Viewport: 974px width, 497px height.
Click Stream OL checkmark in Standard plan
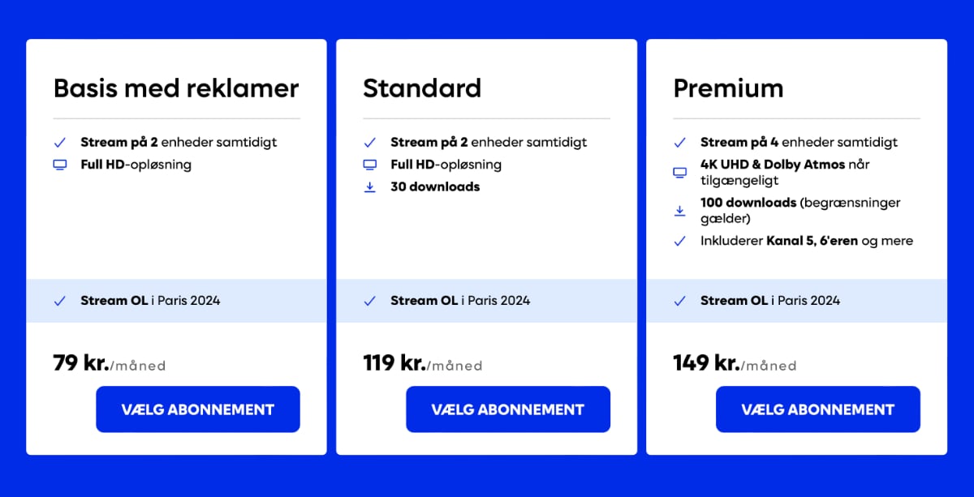[369, 301]
